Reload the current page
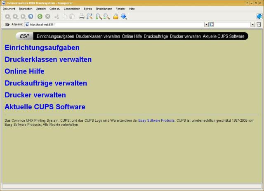This screenshot has width=264, height=191. click(40, 17)
